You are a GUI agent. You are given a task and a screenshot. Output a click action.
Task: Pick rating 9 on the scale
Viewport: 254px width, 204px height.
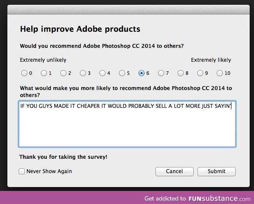pyautogui.click(x=200, y=73)
